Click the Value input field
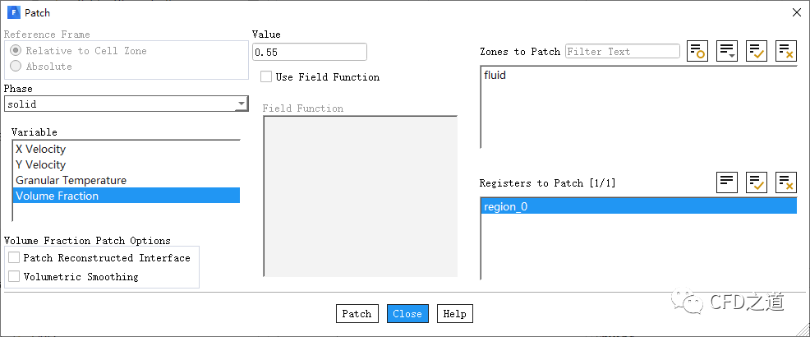Viewport: 810px width, 337px height. 309,52
